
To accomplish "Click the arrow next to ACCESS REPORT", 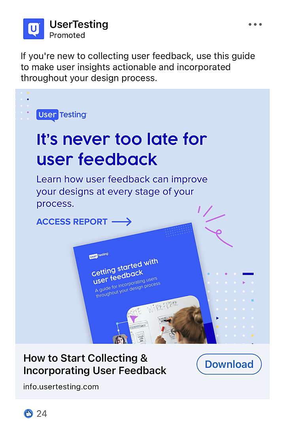I will 122,222.
